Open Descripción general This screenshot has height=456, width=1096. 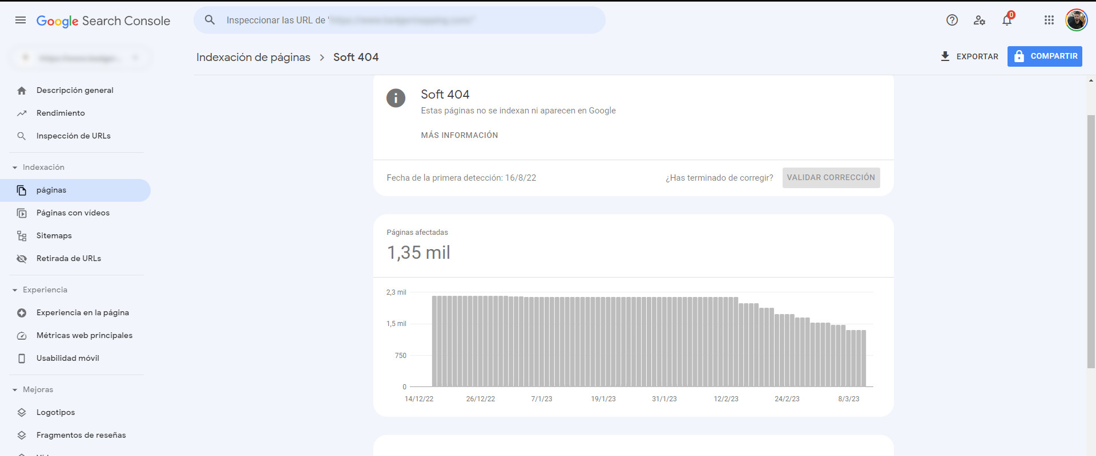click(75, 91)
